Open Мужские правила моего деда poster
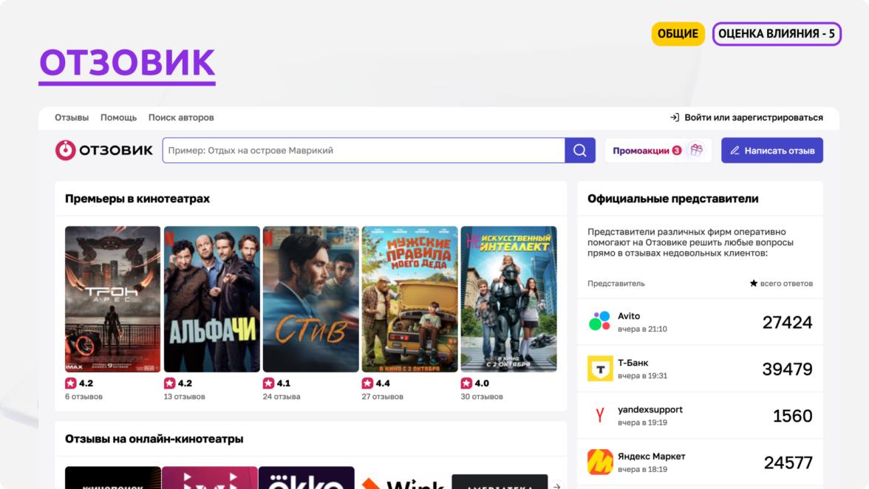The width and height of the screenshot is (869, 489). point(409,298)
